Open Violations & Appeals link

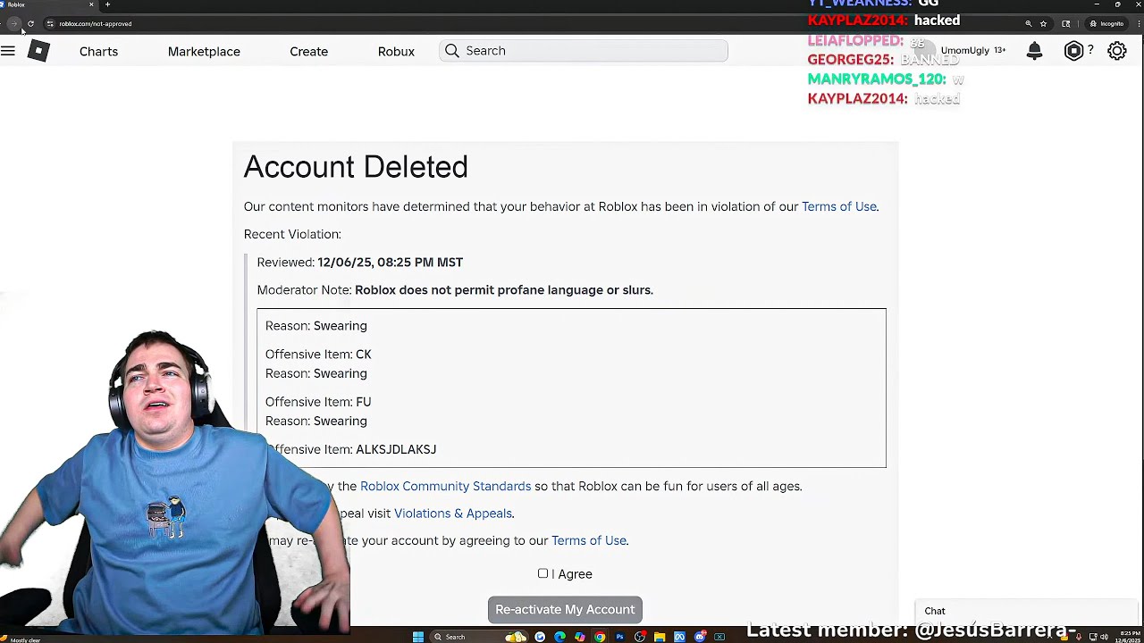[x=453, y=514]
